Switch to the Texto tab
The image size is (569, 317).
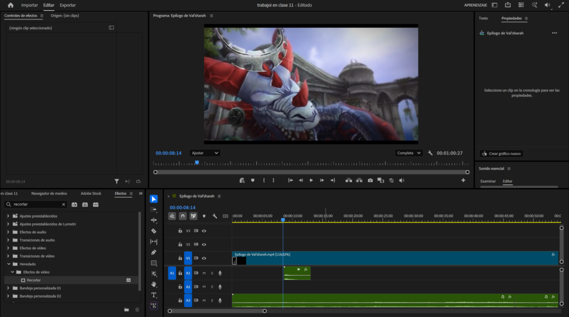coord(483,18)
